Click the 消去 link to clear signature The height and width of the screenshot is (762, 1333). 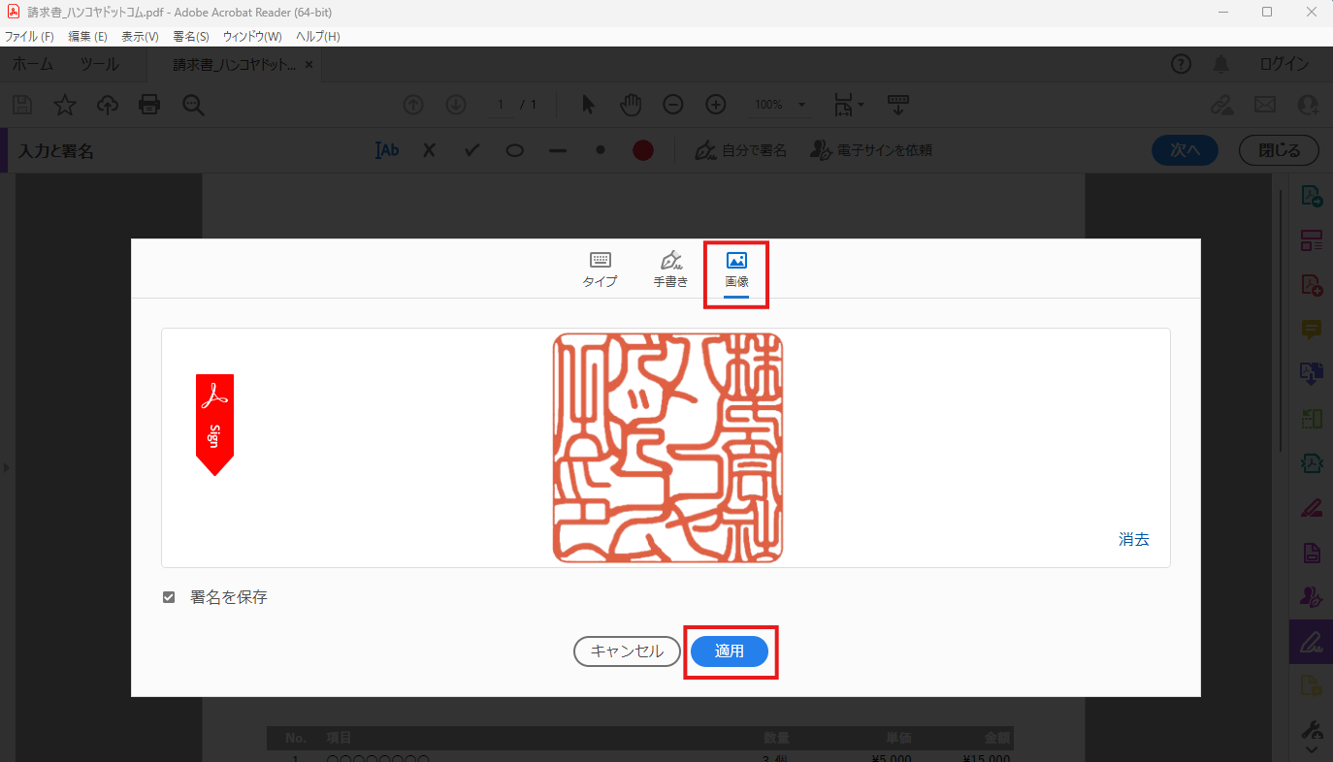[1133, 538]
